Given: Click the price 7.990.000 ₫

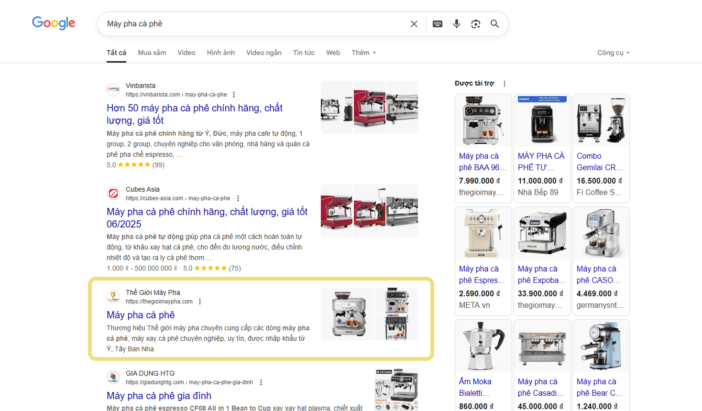Looking at the screenshot, I should (480, 181).
